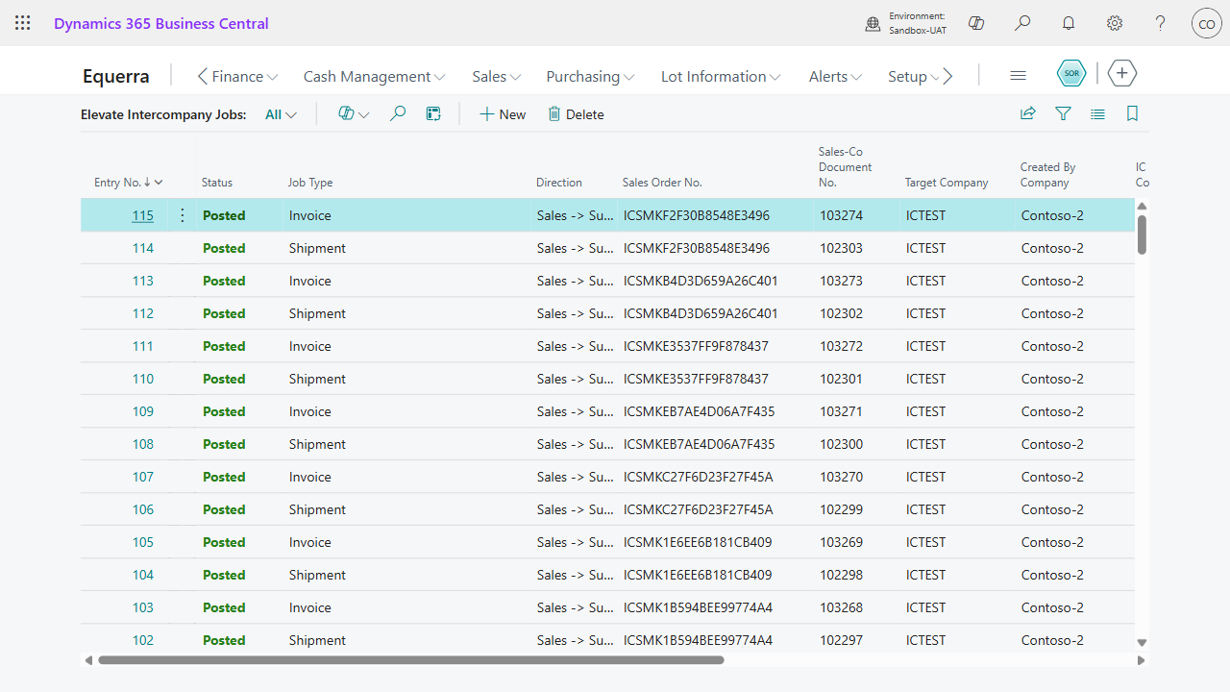Screen dimensions: 1230x692
Task: Open the Entry No. column sort dropdown
Action: click(x=159, y=183)
